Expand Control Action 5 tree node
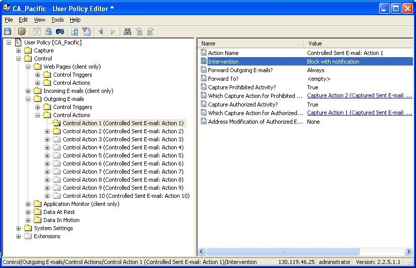Viewport: 416px width, 268px height. click(x=47, y=155)
